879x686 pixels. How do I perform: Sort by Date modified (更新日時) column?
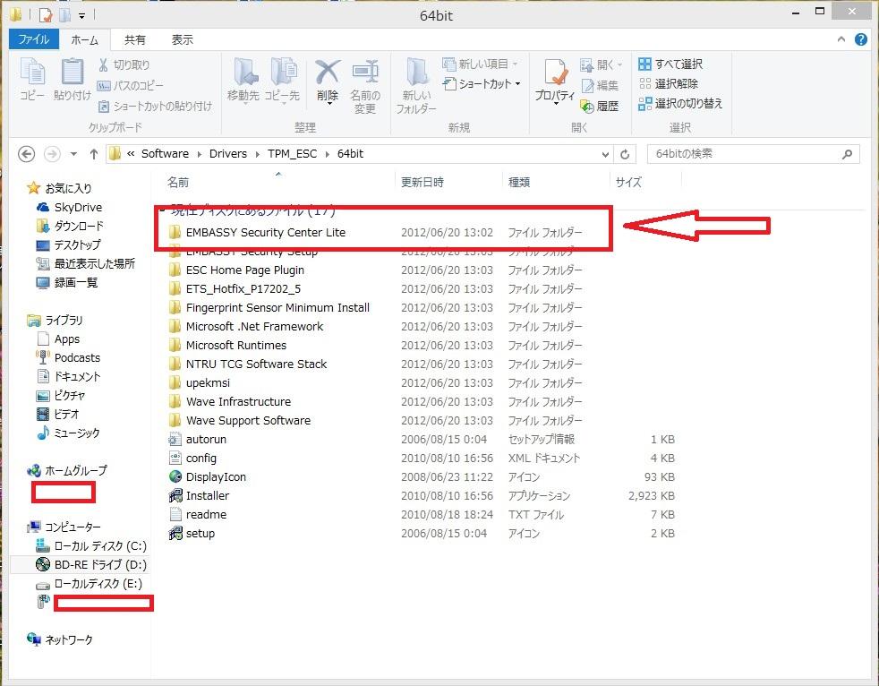(x=422, y=183)
